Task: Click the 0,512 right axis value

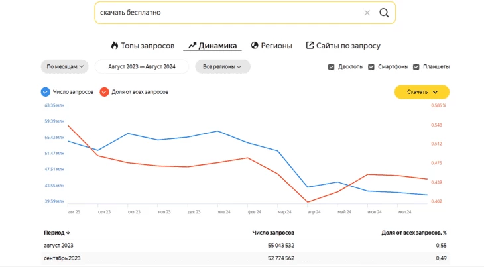Action: [x=436, y=144]
